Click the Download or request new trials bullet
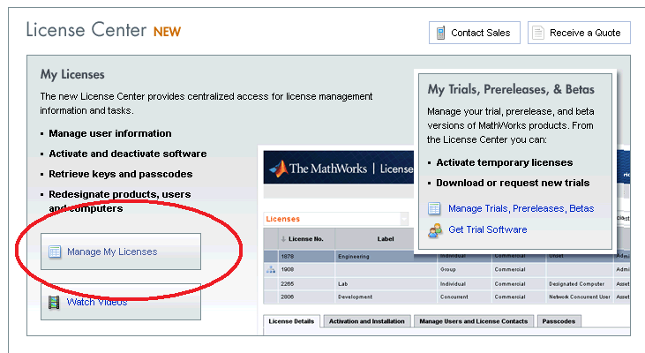 pos(513,183)
